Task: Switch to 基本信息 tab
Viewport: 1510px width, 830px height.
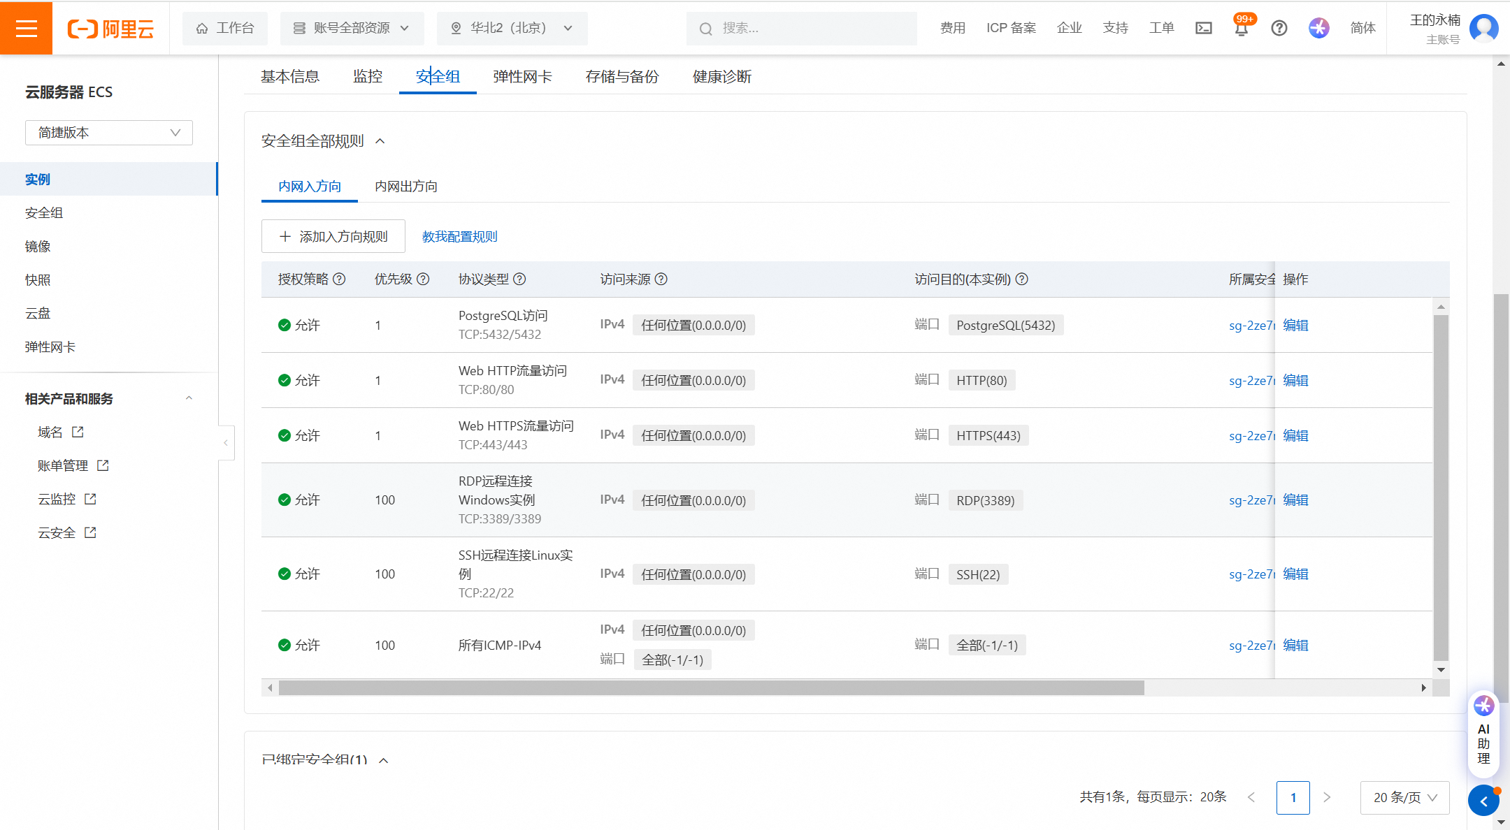Action: (x=290, y=76)
